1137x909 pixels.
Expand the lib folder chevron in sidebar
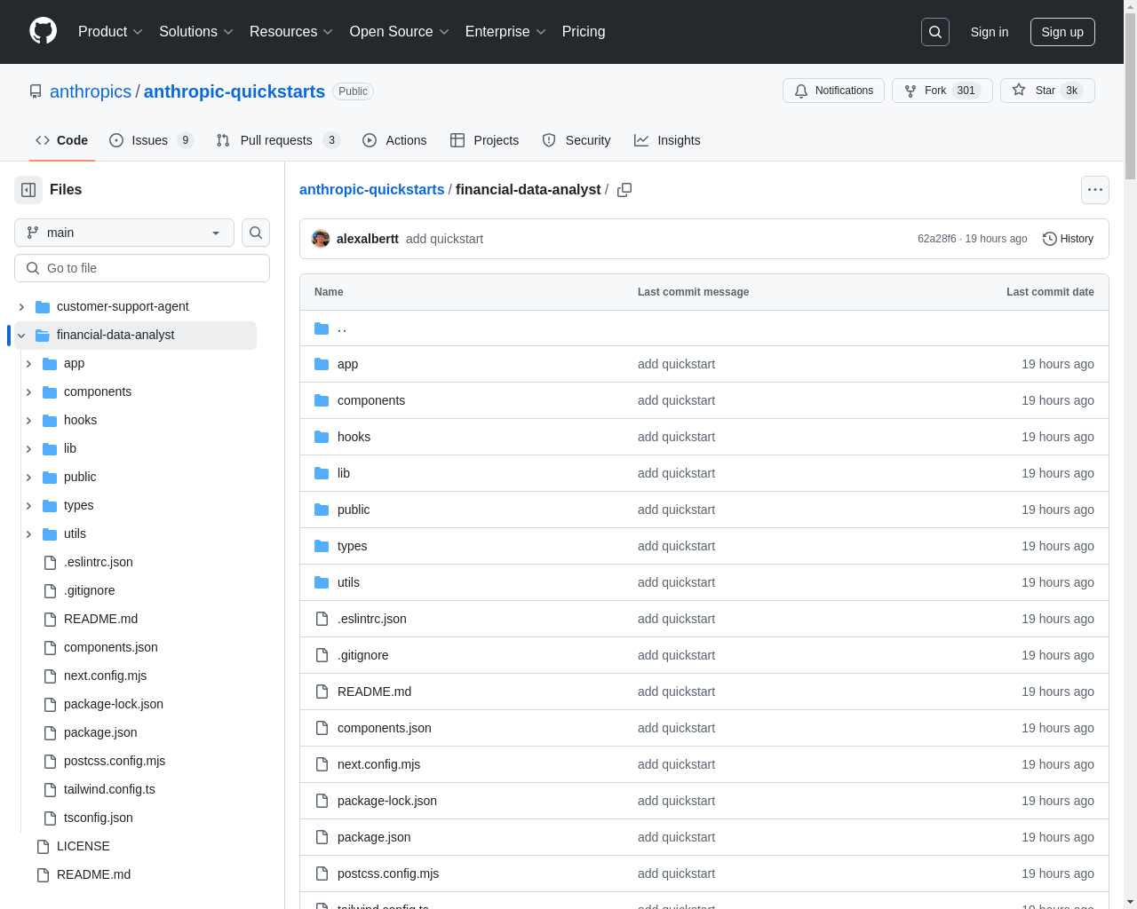28,448
